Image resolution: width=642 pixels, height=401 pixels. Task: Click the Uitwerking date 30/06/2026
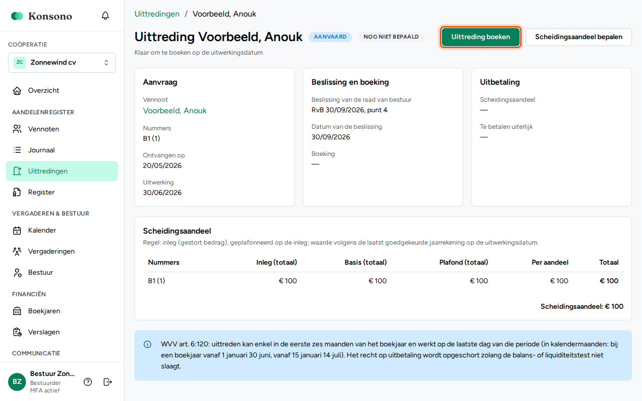[x=162, y=193]
